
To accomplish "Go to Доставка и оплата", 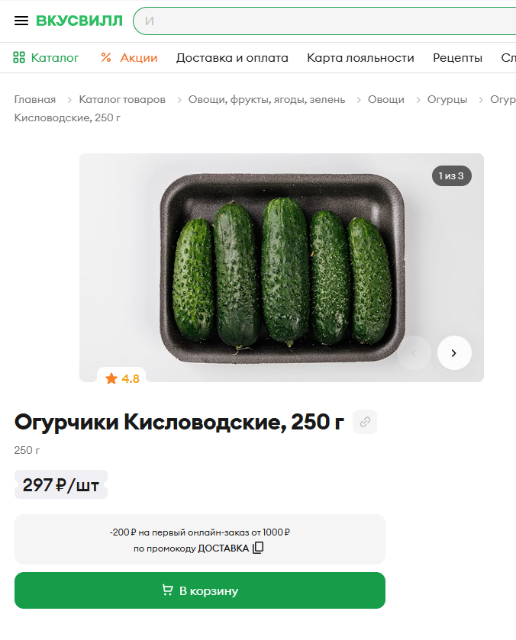I will click(232, 57).
